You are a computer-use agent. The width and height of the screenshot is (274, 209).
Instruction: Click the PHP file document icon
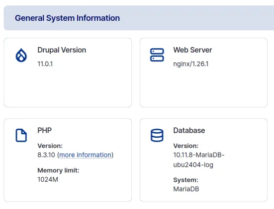(x=21, y=135)
